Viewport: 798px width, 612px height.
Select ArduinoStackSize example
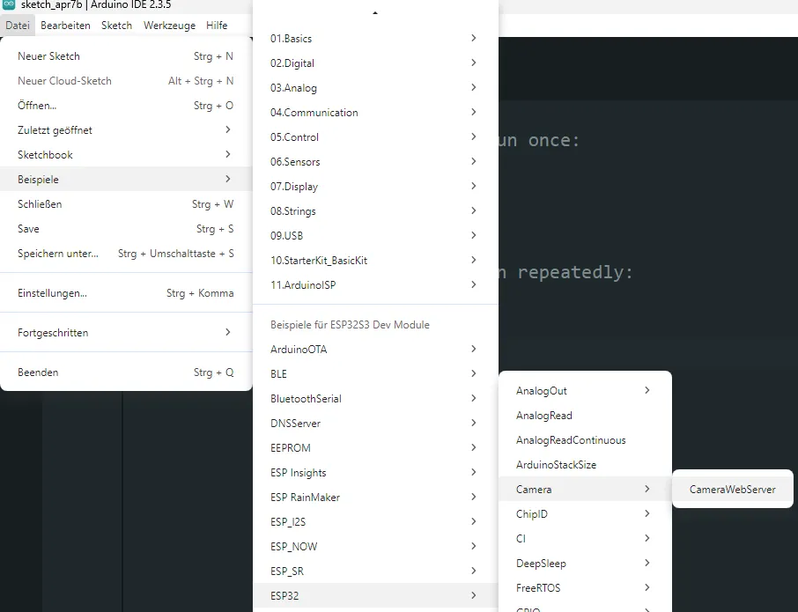tap(556, 465)
